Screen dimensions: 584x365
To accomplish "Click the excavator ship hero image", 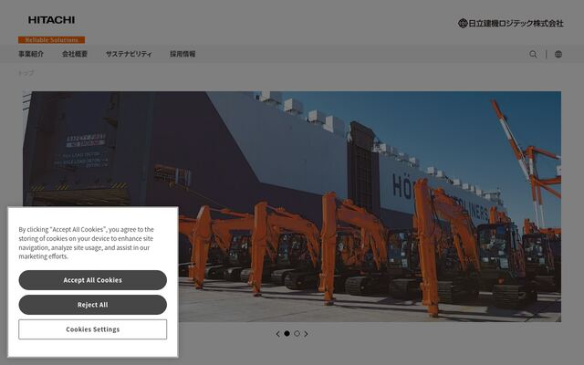I will pyautogui.click(x=292, y=207).
